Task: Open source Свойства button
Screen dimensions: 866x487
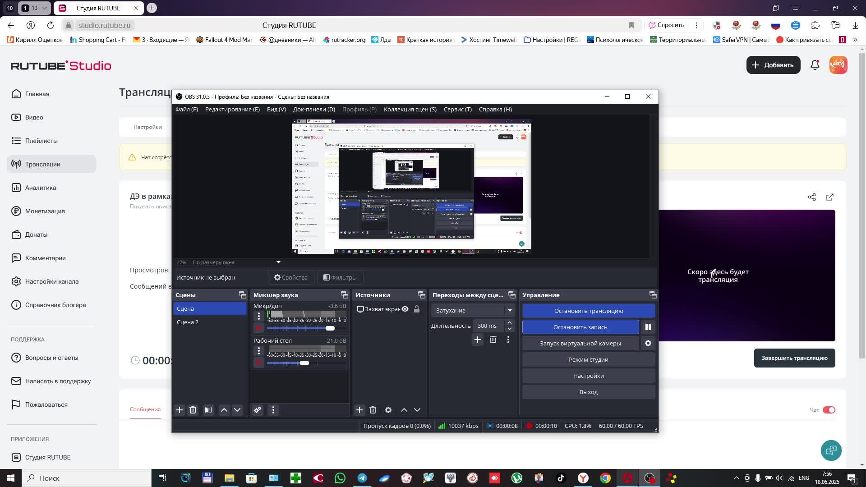Action: [x=291, y=277]
